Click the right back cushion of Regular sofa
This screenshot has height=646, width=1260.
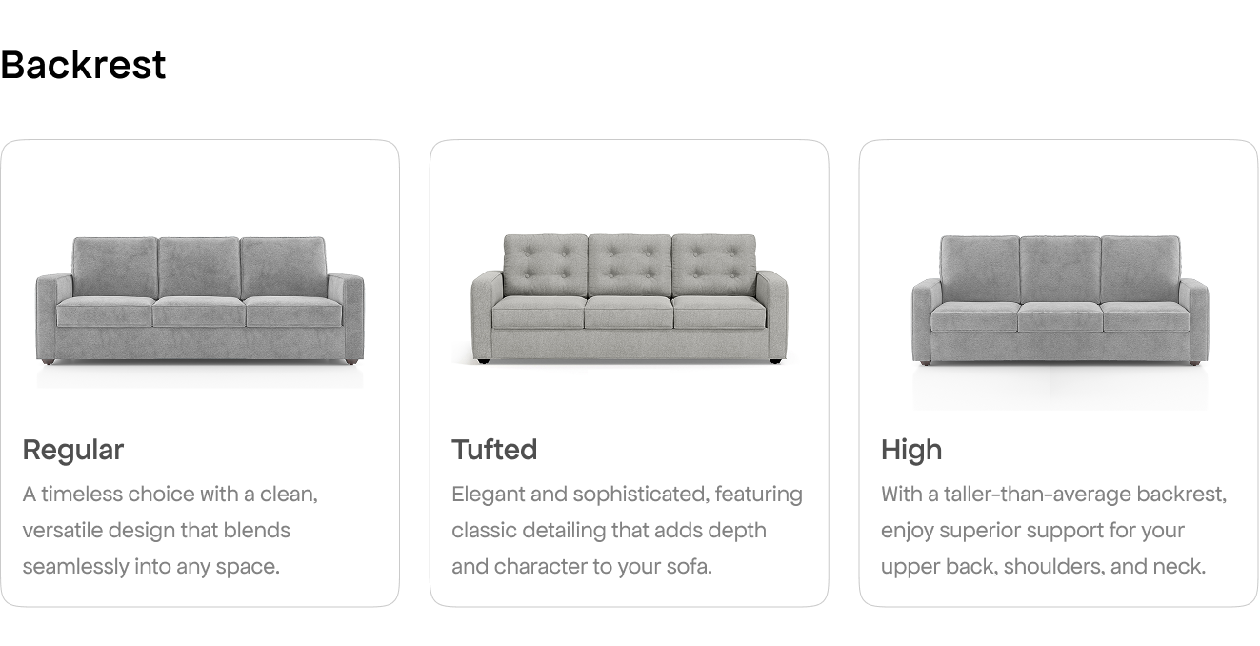(x=283, y=268)
